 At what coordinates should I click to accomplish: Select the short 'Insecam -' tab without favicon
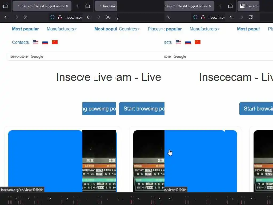tap(106, 6)
